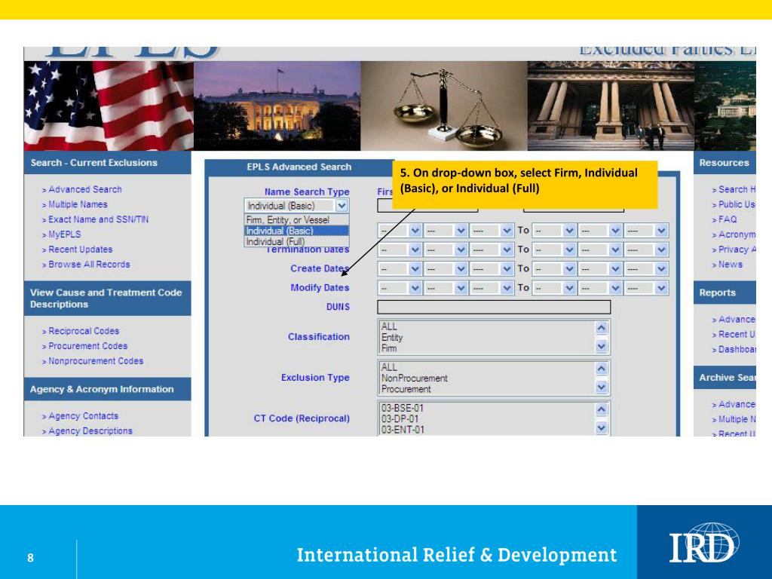Image resolution: width=772 pixels, height=579 pixels.
Task: Select CT code 03-ENT-01
Action: click(x=403, y=430)
